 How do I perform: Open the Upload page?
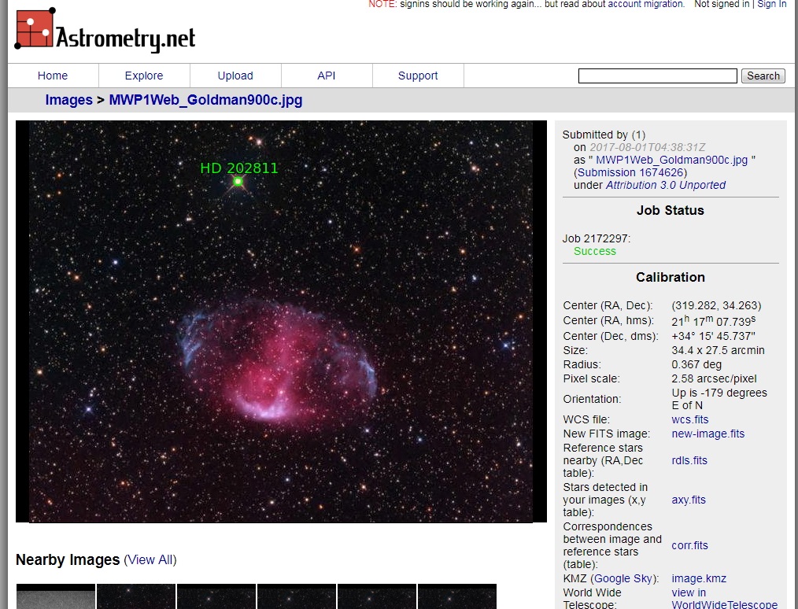tap(235, 76)
